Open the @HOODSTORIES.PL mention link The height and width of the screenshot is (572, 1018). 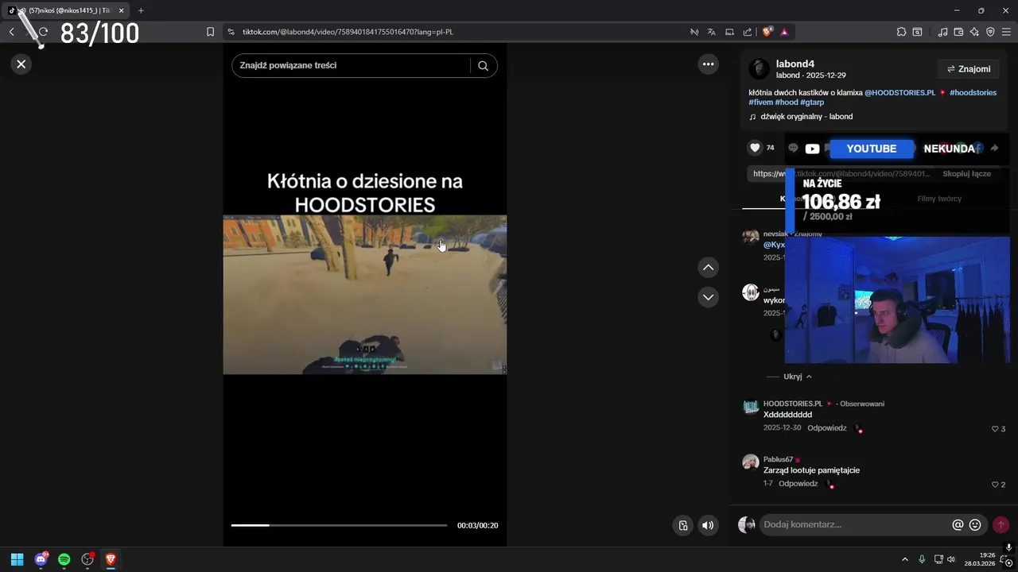pyautogui.click(x=899, y=93)
